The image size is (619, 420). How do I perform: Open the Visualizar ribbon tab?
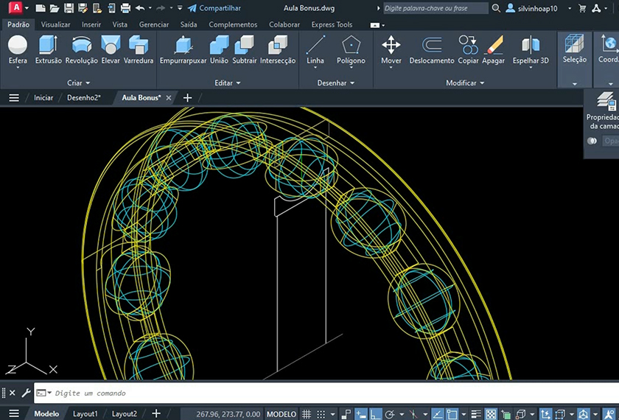[x=55, y=24]
